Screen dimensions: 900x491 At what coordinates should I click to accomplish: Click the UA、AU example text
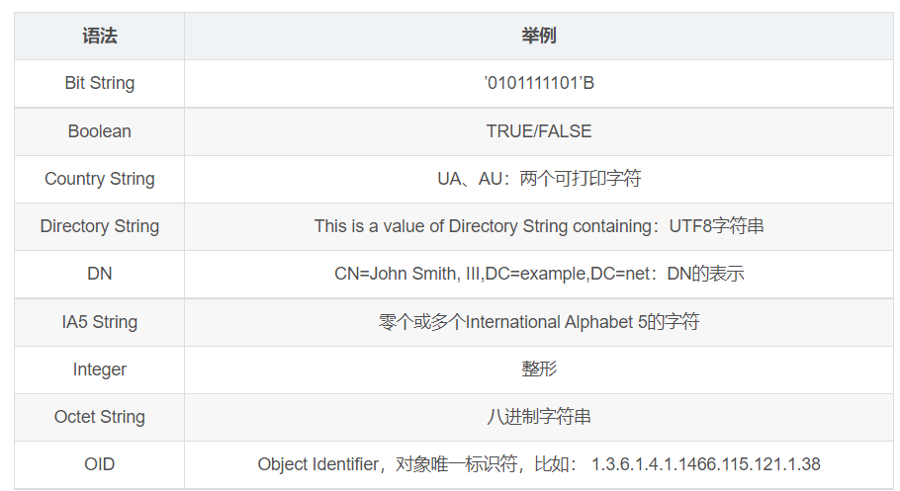(539, 179)
